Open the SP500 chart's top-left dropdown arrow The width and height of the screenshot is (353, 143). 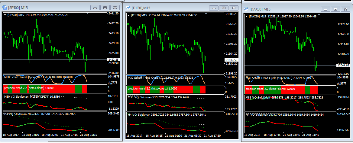point(5,15)
